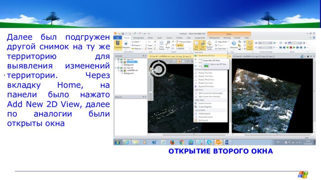Click Previous Extent button
This screenshot has height=180, width=321.
point(185,42)
